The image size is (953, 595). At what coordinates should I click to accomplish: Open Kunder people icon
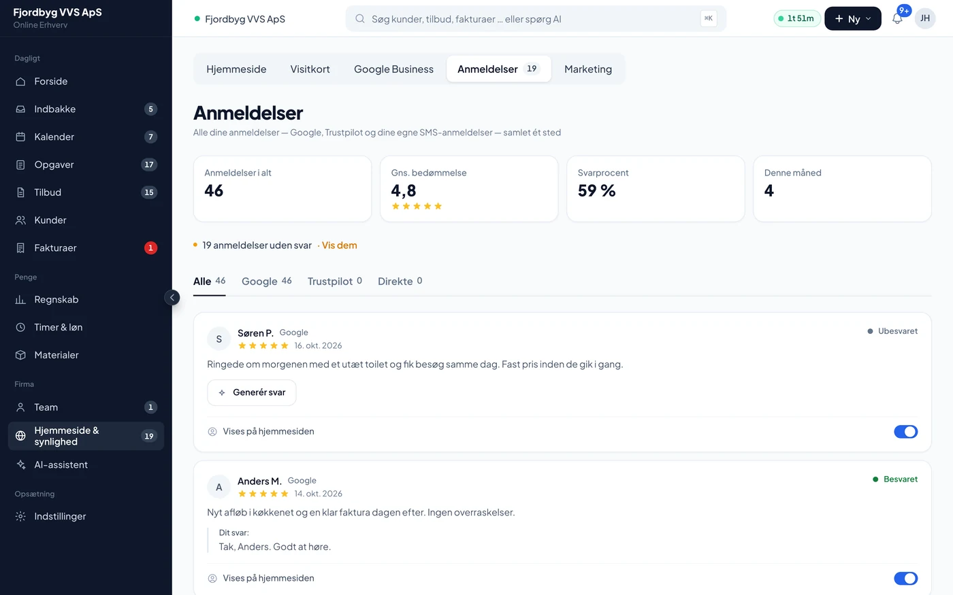(20, 220)
